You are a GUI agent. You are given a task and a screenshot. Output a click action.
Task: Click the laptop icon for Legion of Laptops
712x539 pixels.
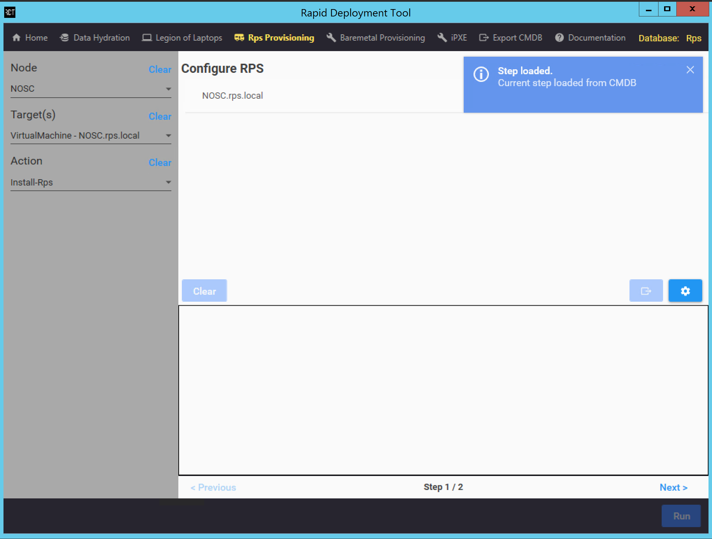pyautogui.click(x=147, y=37)
